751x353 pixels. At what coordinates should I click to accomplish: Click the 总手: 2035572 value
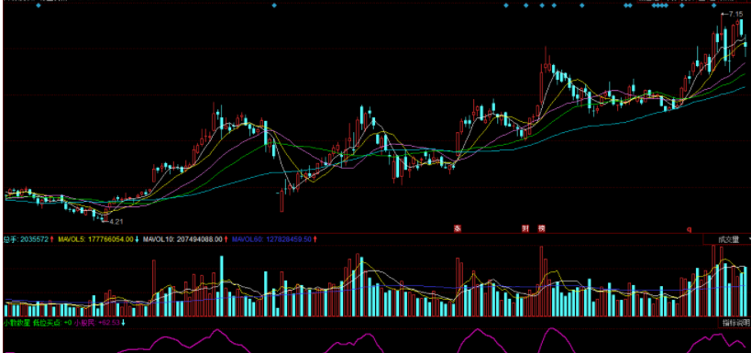pos(26,238)
